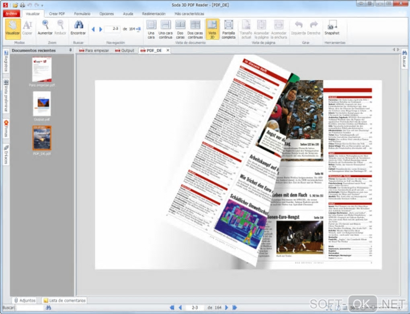
Task: Go to next page in bottom navigation
Action: point(227,308)
